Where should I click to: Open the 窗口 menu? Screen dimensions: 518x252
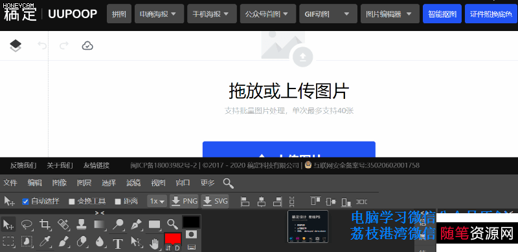183,183
